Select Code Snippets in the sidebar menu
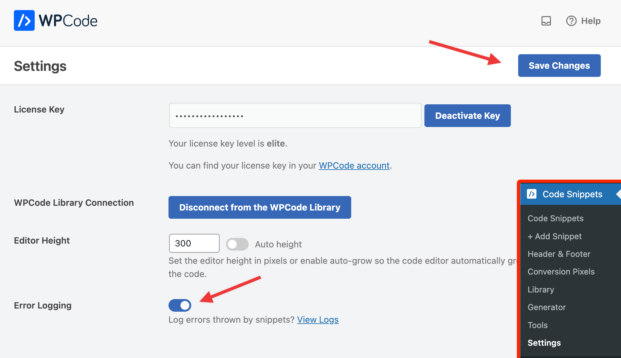 (x=555, y=218)
